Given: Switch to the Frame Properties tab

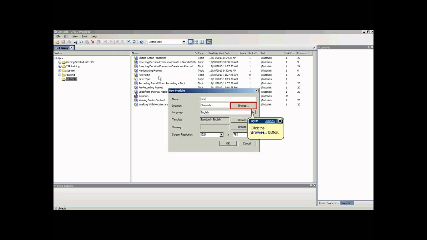Looking at the screenshot, I should (x=329, y=203).
